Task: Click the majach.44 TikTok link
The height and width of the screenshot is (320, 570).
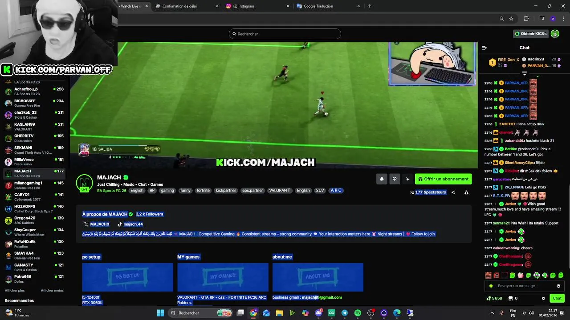Action: 130,224
